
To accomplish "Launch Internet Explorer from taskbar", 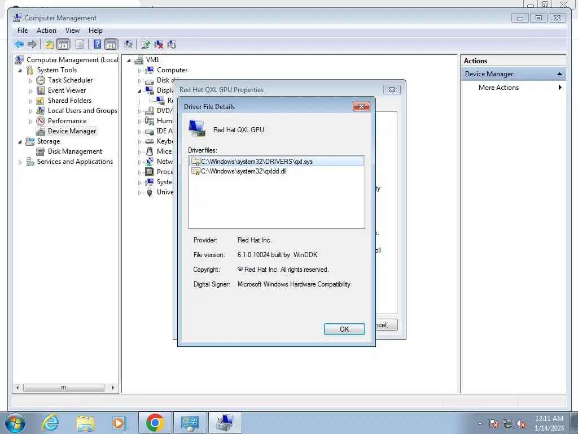I will coord(50,423).
